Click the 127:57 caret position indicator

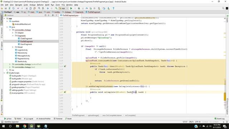(x=185, y=122)
